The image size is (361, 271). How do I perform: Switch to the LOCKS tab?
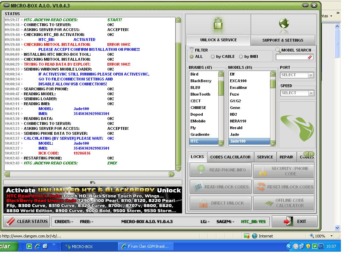pos(197,157)
